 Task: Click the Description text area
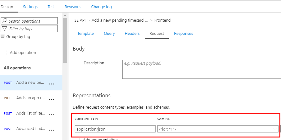(202, 69)
